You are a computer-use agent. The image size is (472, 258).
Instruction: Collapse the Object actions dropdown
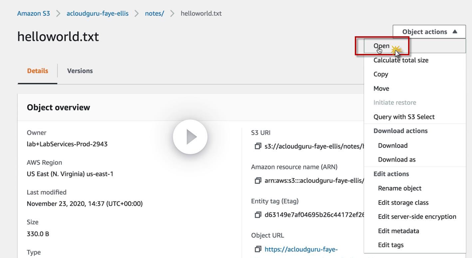[x=429, y=32]
